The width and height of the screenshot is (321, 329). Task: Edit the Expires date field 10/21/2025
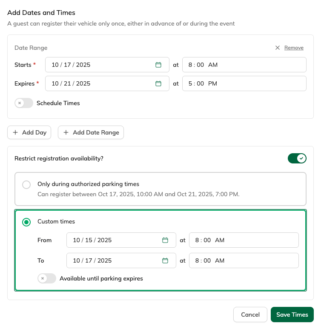point(107,83)
